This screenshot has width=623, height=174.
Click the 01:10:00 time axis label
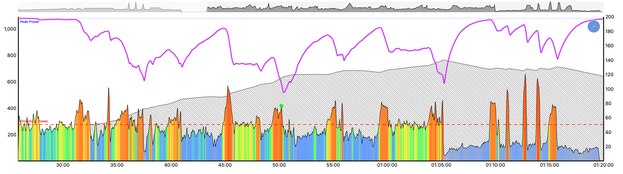(x=495, y=165)
